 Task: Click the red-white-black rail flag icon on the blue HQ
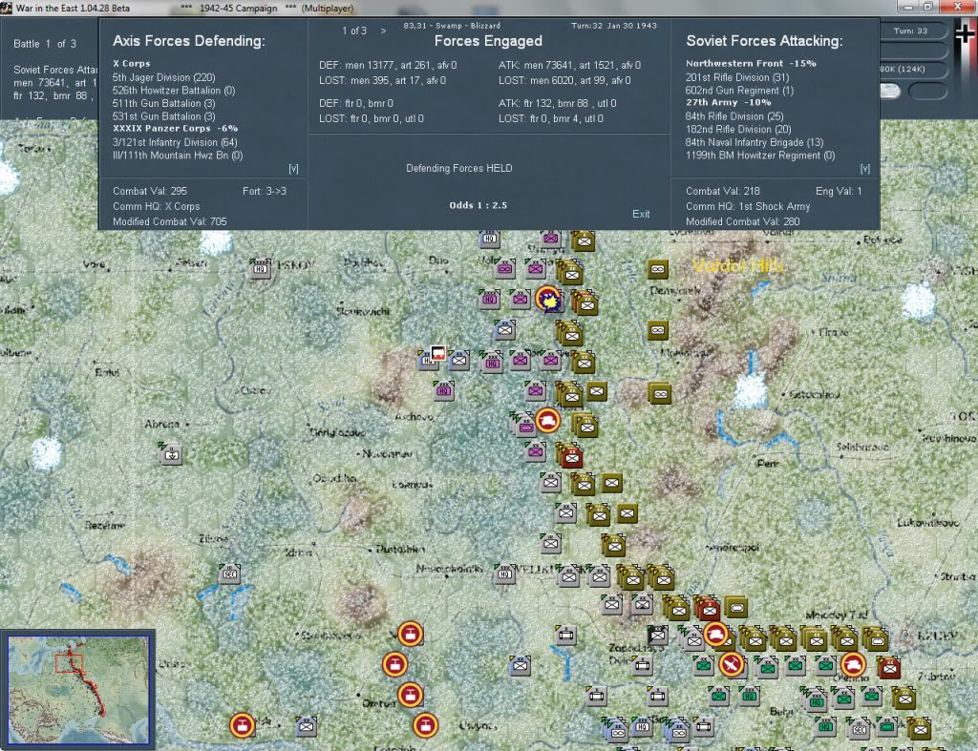click(x=437, y=353)
